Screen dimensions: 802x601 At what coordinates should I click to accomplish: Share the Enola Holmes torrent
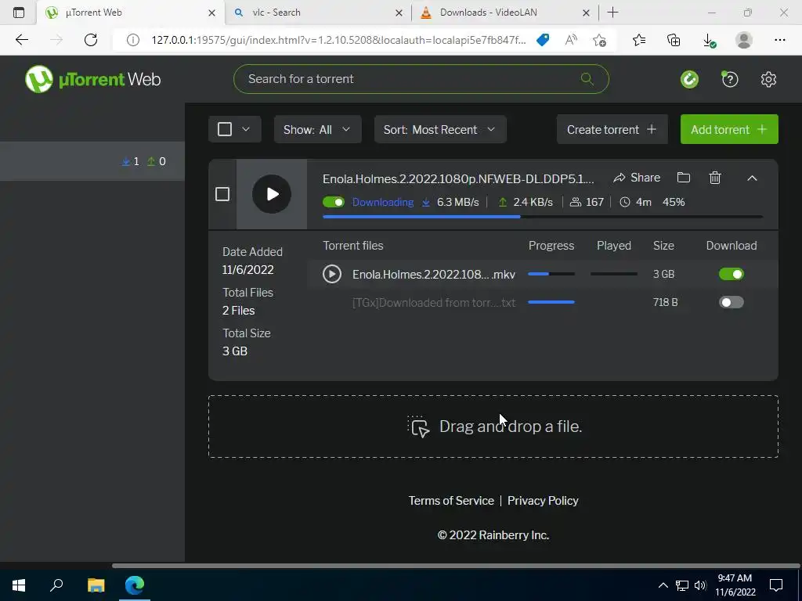pyautogui.click(x=637, y=178)
